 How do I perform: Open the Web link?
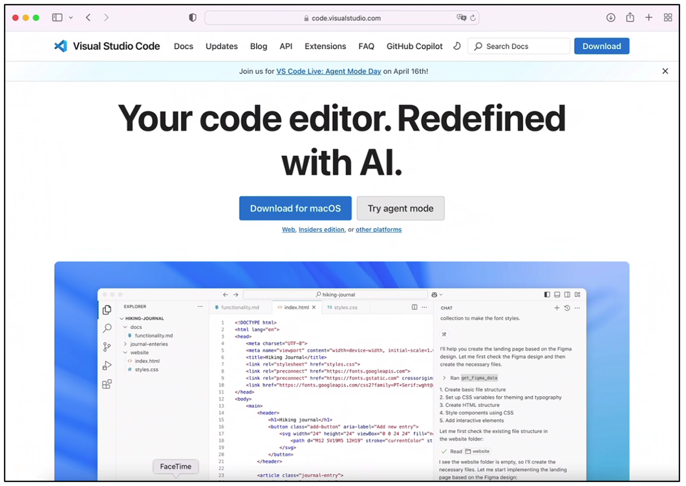[x=288, y=230]
